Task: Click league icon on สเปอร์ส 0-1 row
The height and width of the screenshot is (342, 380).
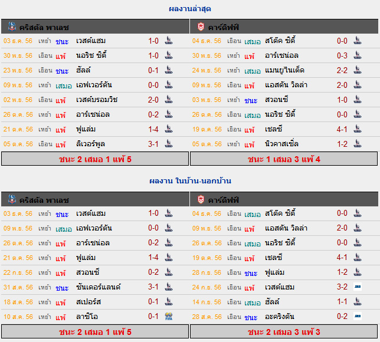Action: [x=169, y=301]
